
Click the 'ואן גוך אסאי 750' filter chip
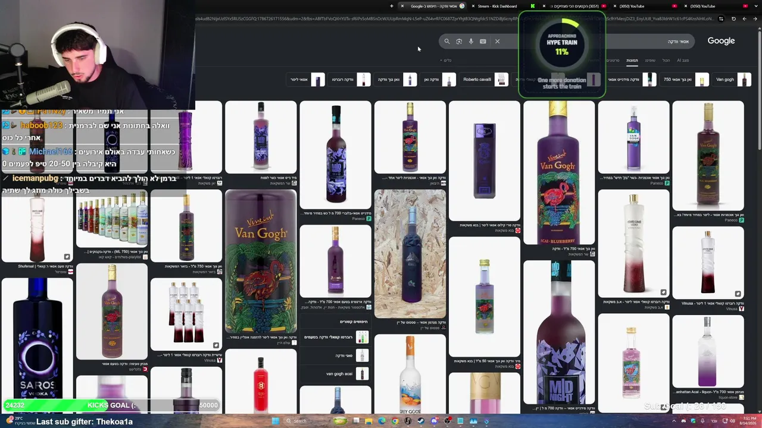click(x=685, y=80)
